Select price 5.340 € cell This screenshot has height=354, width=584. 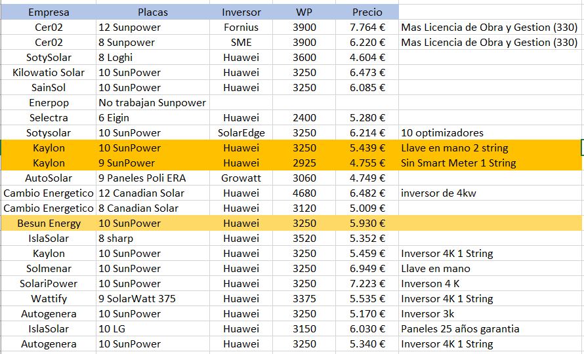click(x=367, y=344)
